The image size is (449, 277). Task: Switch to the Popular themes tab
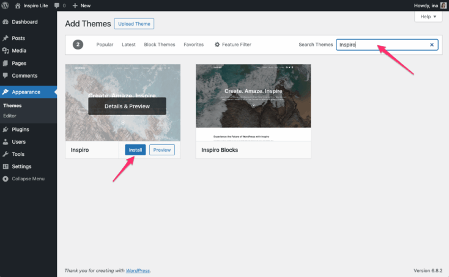click(x=105, y=45)
